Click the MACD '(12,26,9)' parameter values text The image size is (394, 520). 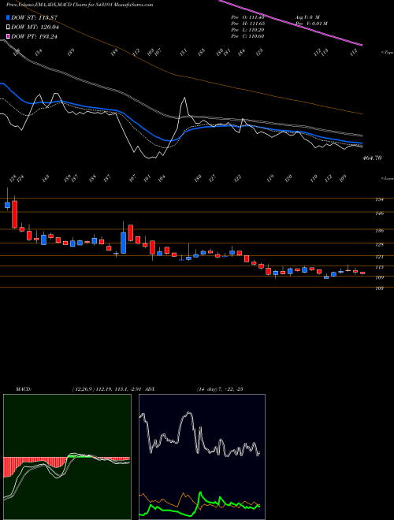click(x=107, y=389)
